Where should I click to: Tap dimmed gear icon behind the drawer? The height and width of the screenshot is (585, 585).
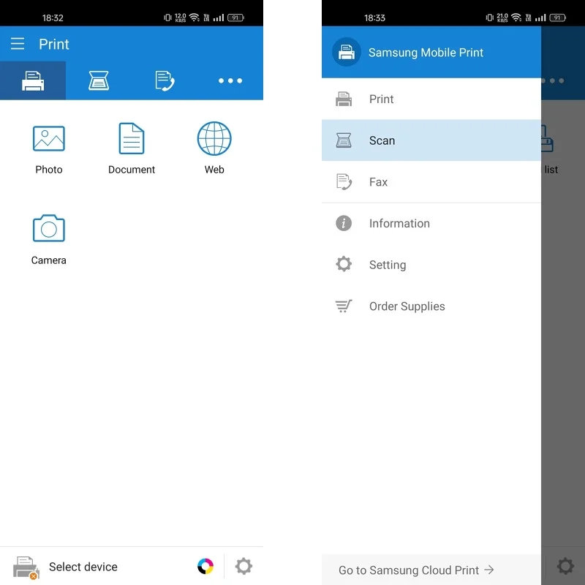coord(565,566)
